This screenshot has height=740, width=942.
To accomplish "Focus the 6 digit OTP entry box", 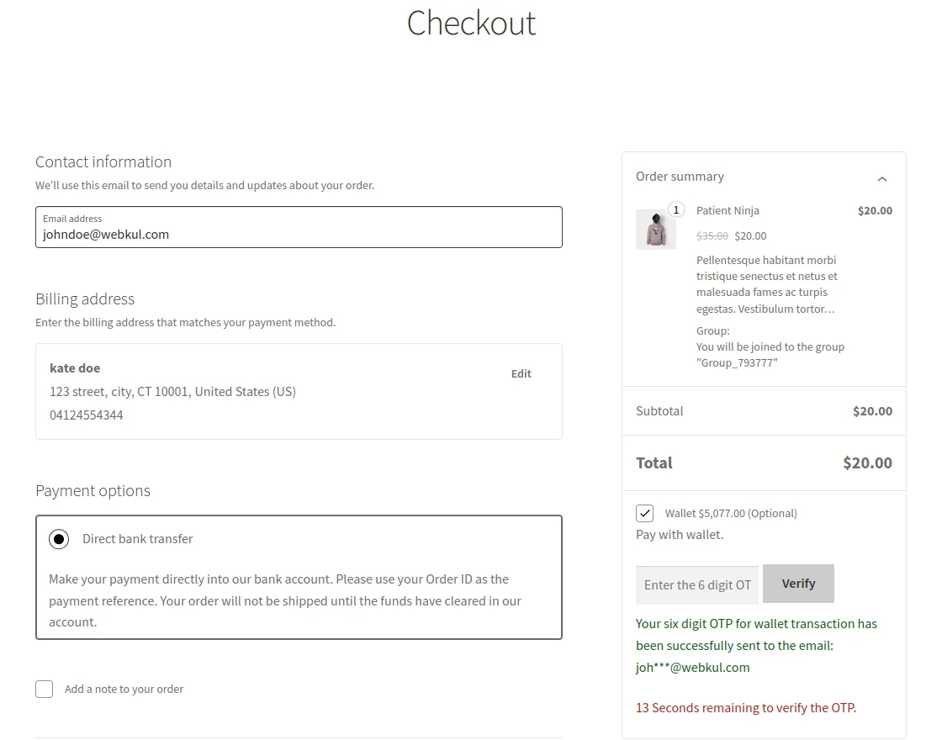I will coord(696,584).
